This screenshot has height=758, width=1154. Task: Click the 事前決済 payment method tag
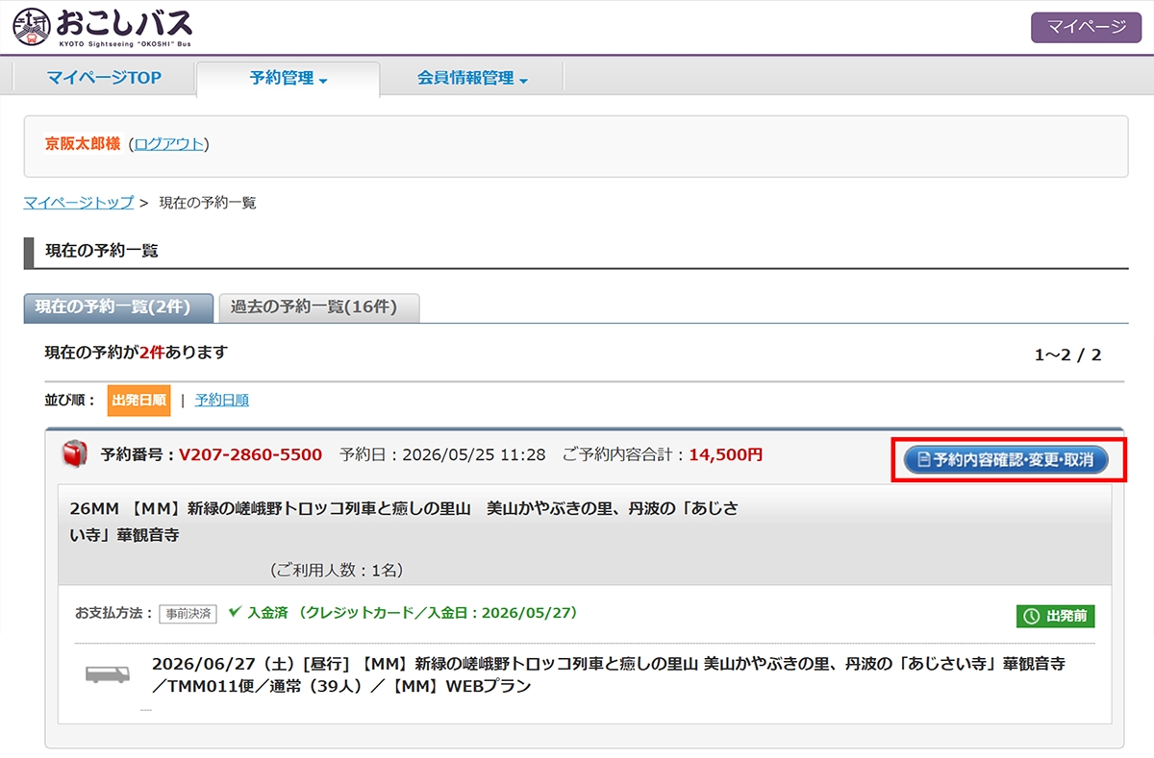pyautogui.click(x=189, y=613)
